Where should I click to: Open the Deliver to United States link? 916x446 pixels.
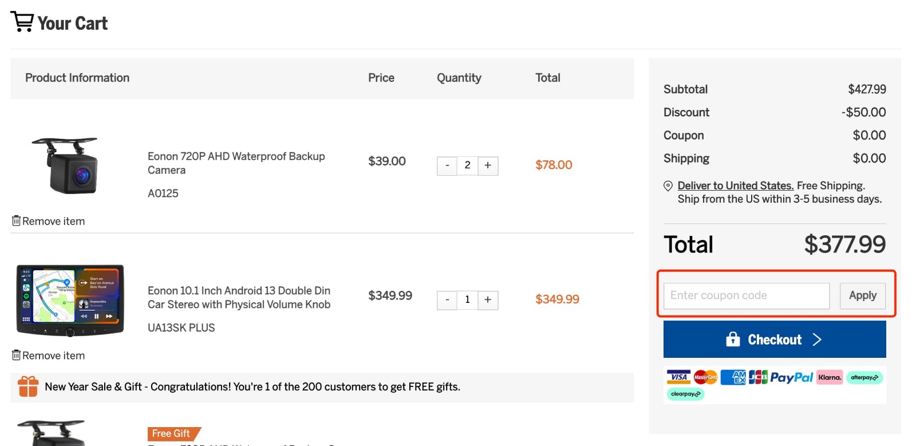[x=735, y=185]
